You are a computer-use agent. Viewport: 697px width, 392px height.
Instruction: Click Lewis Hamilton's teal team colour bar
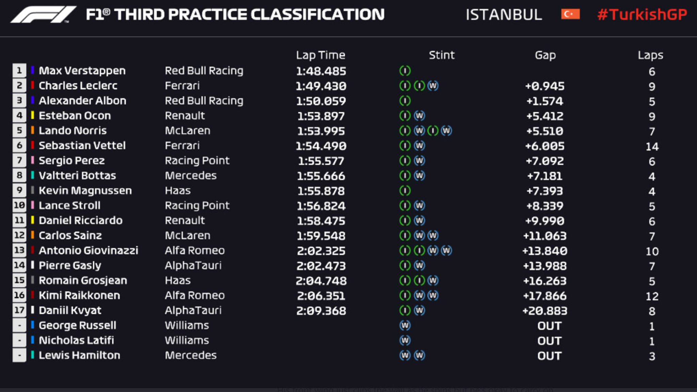click(33, 355)
